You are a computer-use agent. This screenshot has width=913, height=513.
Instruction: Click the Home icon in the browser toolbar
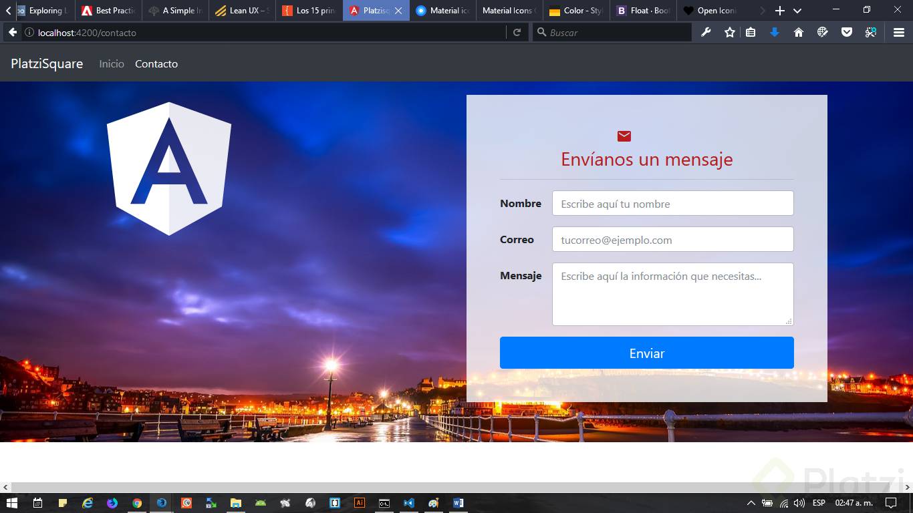(x=798, y=31)
